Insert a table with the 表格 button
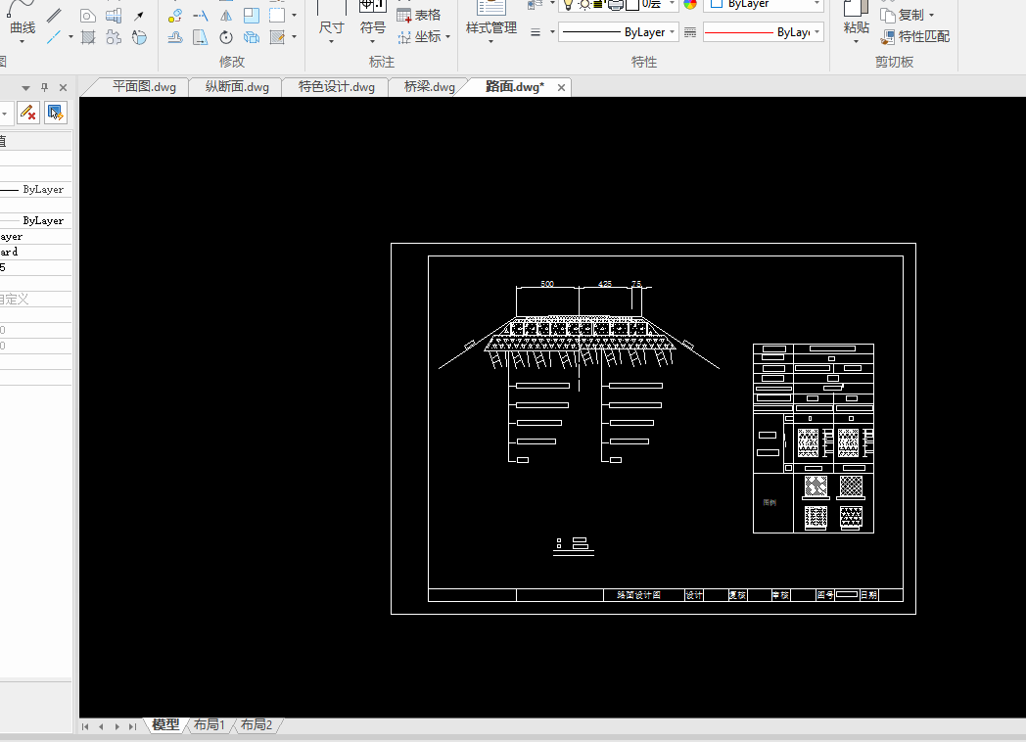 tap(419, 15)
